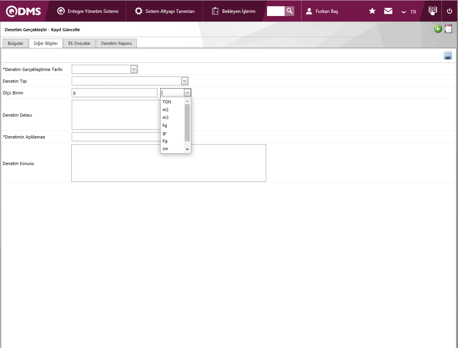
Task: Click the green back arrow icon
Action: pyautogui.click(x=438, y=29)
